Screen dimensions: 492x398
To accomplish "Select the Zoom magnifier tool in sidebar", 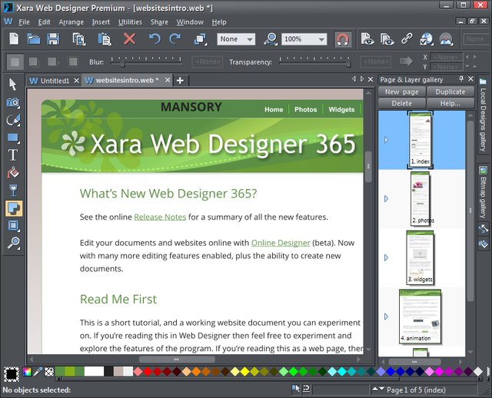I will tap(13, 243).
